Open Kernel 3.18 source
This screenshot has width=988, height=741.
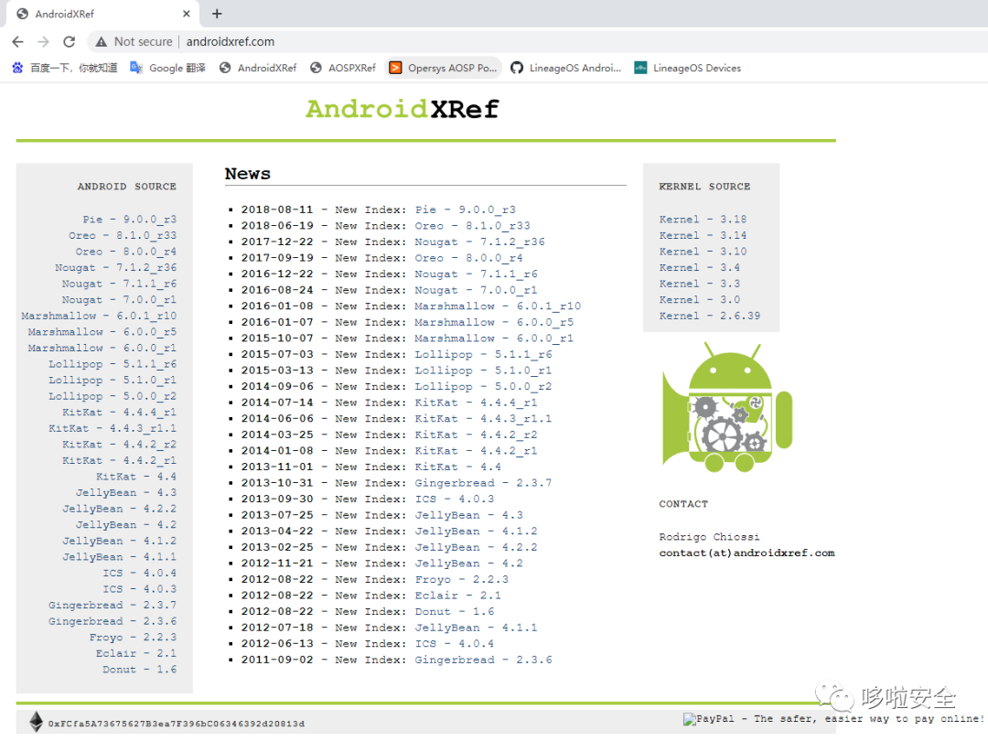point(703,220)
